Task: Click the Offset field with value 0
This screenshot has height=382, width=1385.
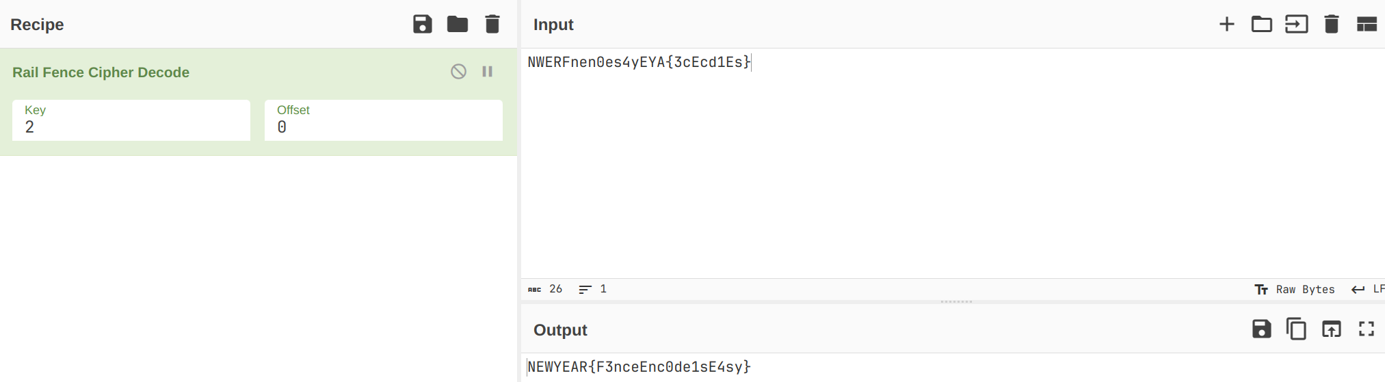Action: [x=383, y=121]
